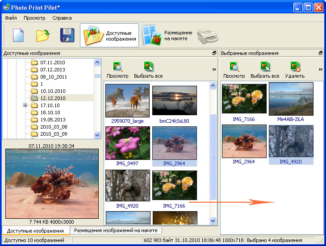Image resolution: width=326 pixels, height=246 pixels.
Task: Expand the 17.10.10 folder tree node
Action: click(x=25, y=105)
